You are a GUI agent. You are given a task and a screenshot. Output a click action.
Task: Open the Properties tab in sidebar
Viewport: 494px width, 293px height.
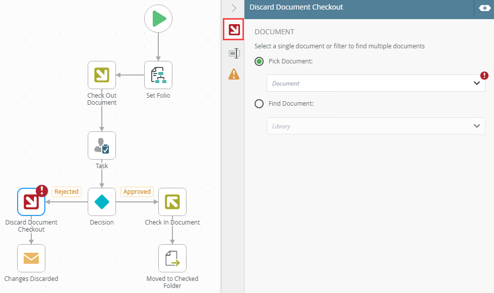coord(234,53)
